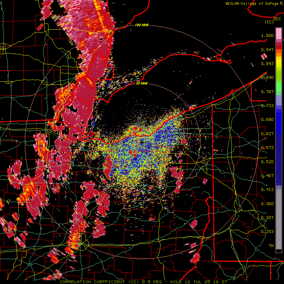Pick the light pink top color bar segment
This screenshot has height=284, width=284.
[279, 34]
